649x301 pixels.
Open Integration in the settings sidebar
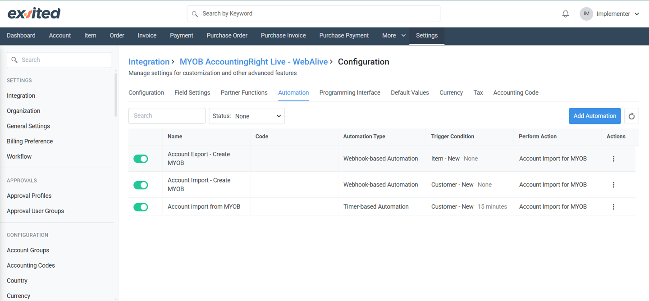(x=21, y=96)
